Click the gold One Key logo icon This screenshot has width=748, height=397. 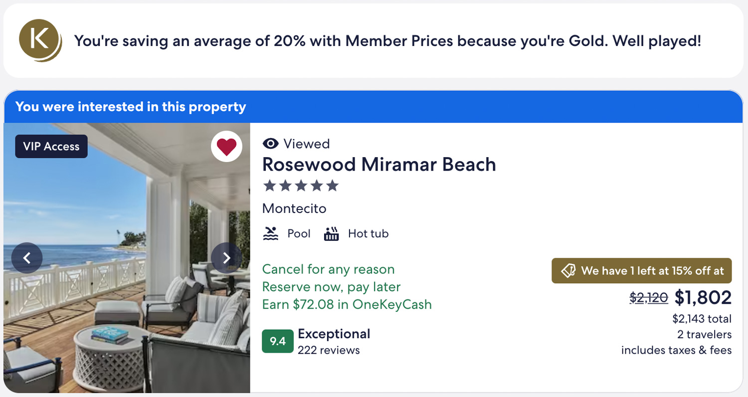40,40
